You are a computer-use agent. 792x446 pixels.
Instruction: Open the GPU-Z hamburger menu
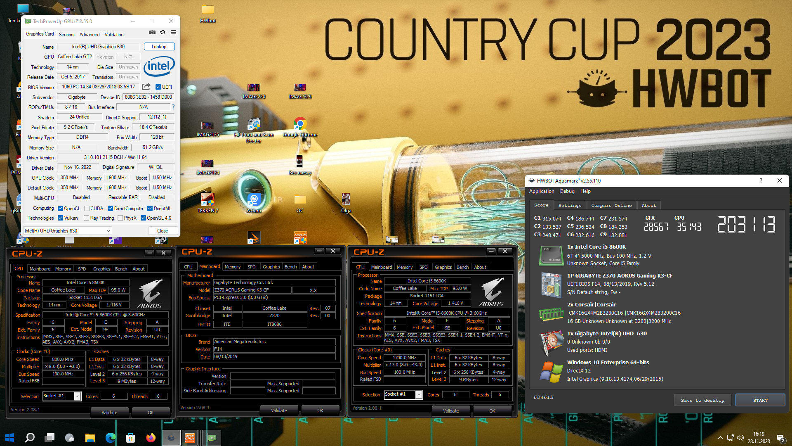(x=174, y=32)
